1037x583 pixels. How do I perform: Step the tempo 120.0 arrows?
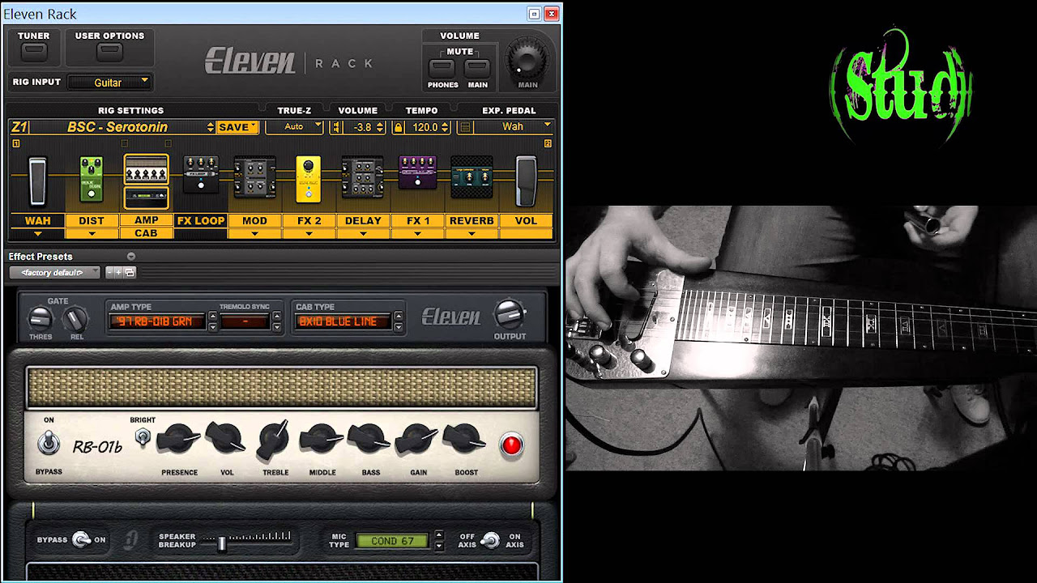click(x=445, y=127)
